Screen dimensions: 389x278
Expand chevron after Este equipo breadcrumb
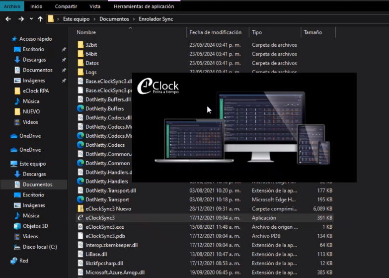[x=94, y=19]
